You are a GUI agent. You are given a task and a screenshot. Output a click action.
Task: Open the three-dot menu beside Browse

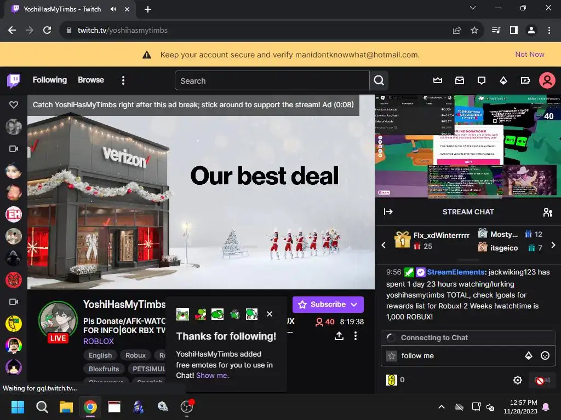point(123,80)
